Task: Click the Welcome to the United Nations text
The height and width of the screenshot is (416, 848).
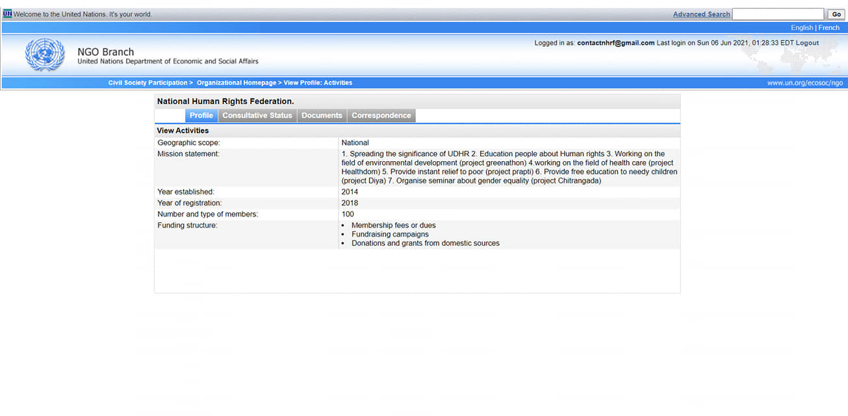Action: [x=83, y=14]
